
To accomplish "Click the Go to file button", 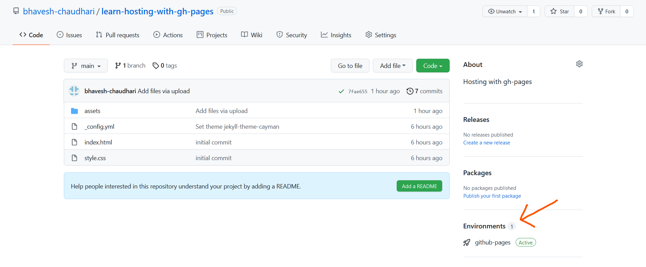I will tap(350, 66).
